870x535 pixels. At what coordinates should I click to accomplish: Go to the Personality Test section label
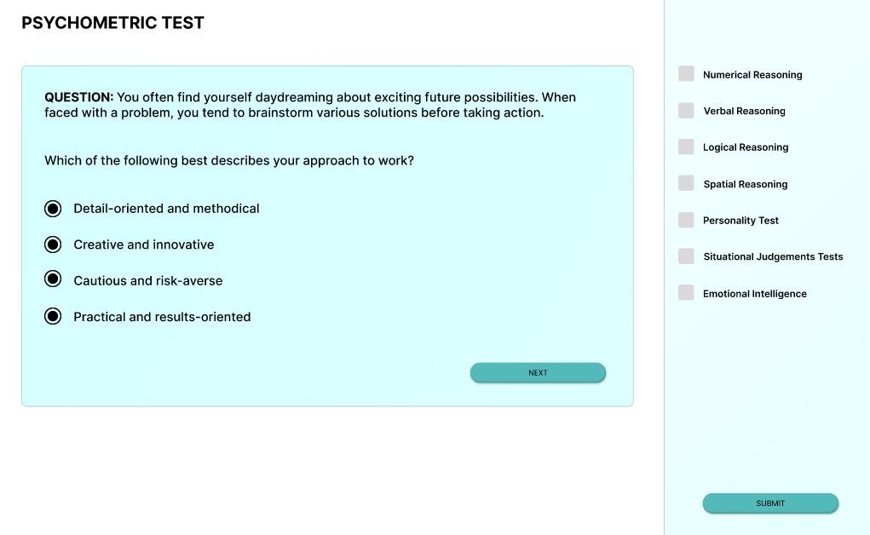[x=740, y=221]
